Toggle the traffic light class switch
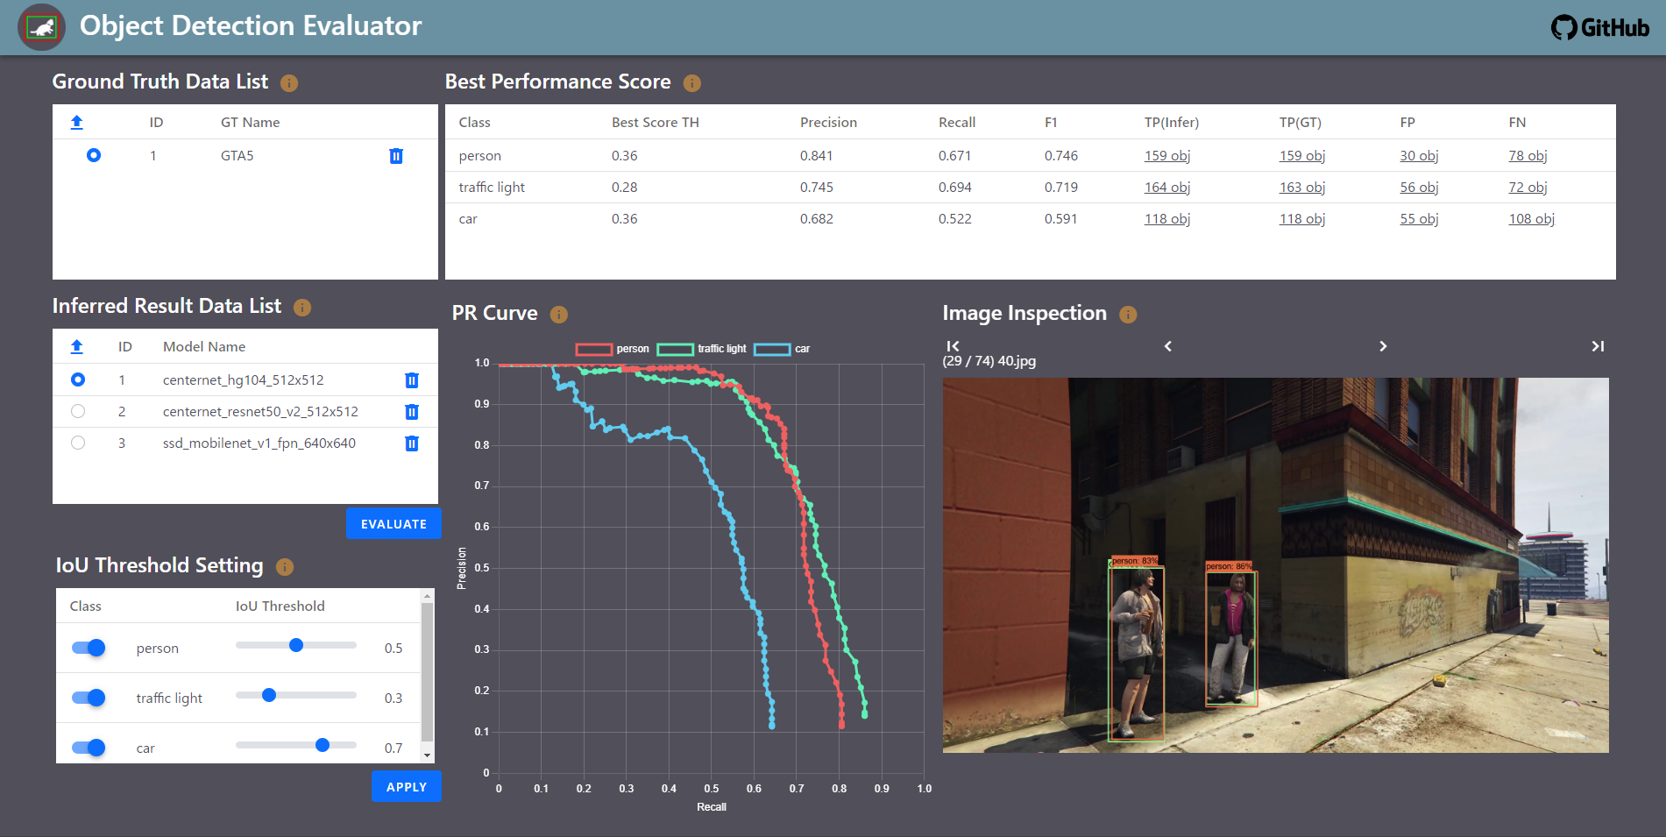This screenshot has height=837, width=1666. click(89, 699)
